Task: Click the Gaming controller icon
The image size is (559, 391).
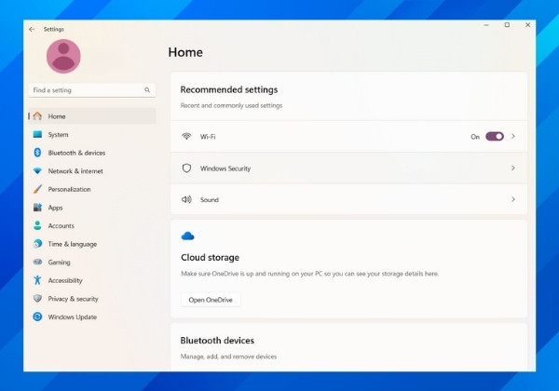Action: pyautogui.click(x=37, y=263)
